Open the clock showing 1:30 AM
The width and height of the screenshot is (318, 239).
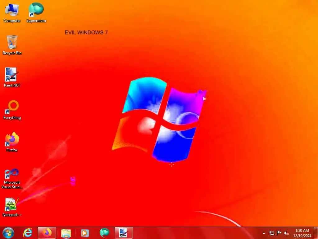pyautogui.click(x=302, y=233)
